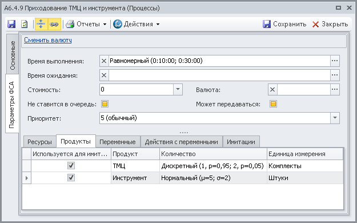Switch to the Переменные tab
Screen dimensions: 357x223
pos(118,142)
